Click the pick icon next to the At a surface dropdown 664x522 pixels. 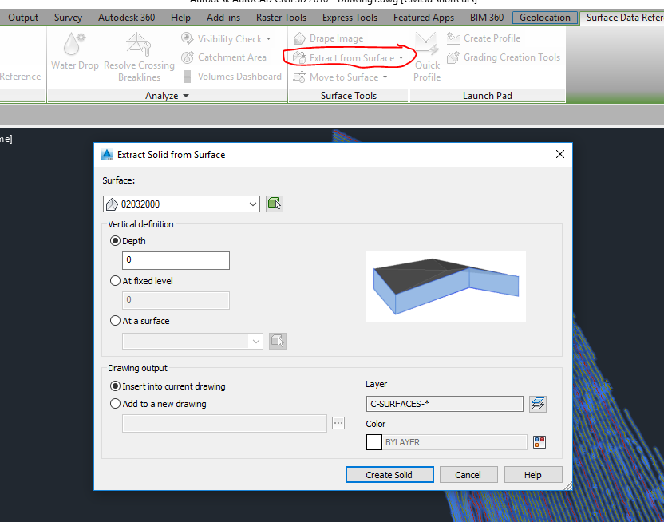click(x=278, y=341)
